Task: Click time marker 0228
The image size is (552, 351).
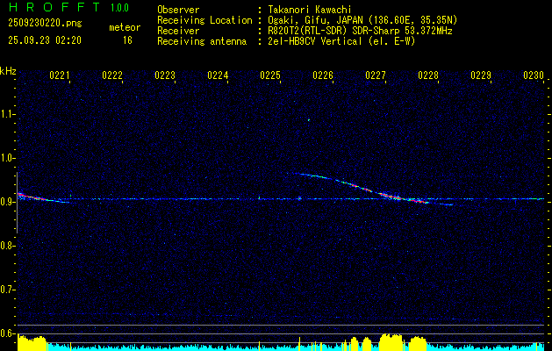Action: click(x=428, y=75)
